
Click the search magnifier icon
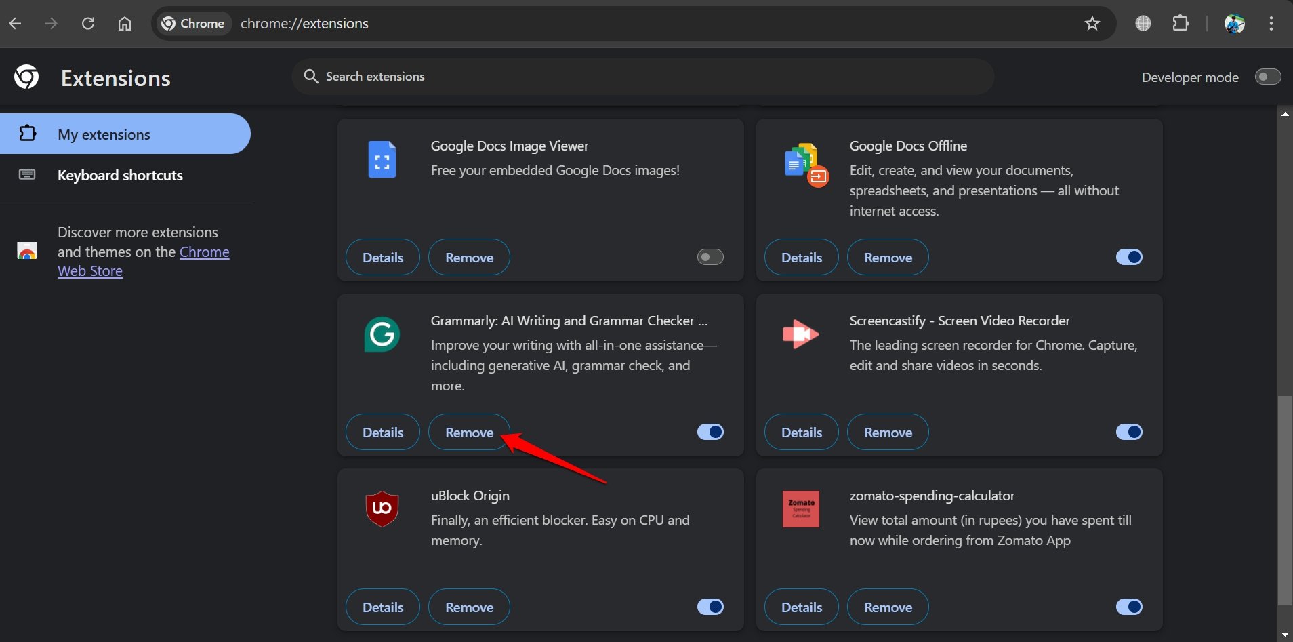(x=311, y=76)
